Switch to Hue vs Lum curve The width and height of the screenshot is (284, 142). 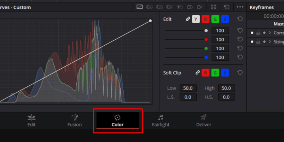click(170, 7)
